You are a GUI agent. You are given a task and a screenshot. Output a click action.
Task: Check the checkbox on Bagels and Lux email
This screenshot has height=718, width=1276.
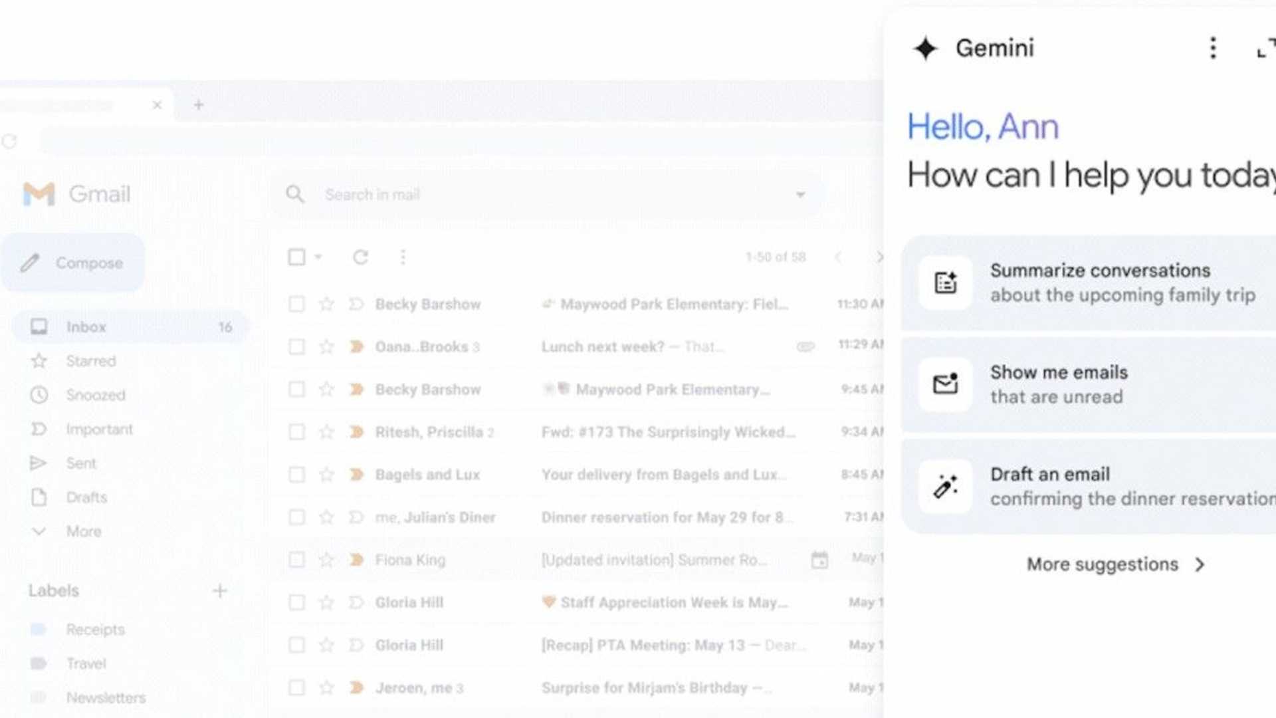(x=296, y=474)
